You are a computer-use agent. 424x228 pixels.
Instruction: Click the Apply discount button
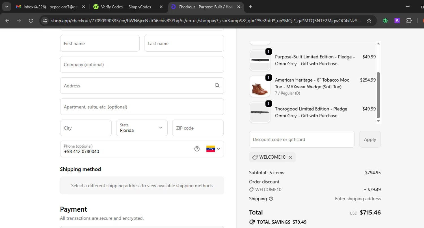click(370, 139)
